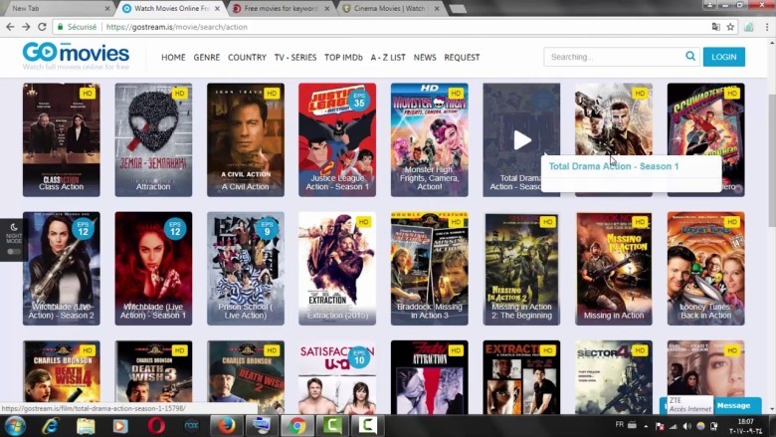Click the volume icon in the system tray
This screenshot has height=437, width=776.
(686, 426)
